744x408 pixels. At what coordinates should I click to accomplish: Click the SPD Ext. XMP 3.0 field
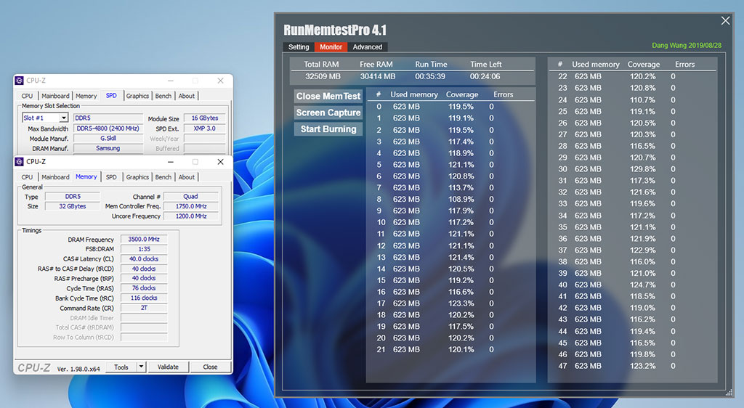[x=204, y=128]
